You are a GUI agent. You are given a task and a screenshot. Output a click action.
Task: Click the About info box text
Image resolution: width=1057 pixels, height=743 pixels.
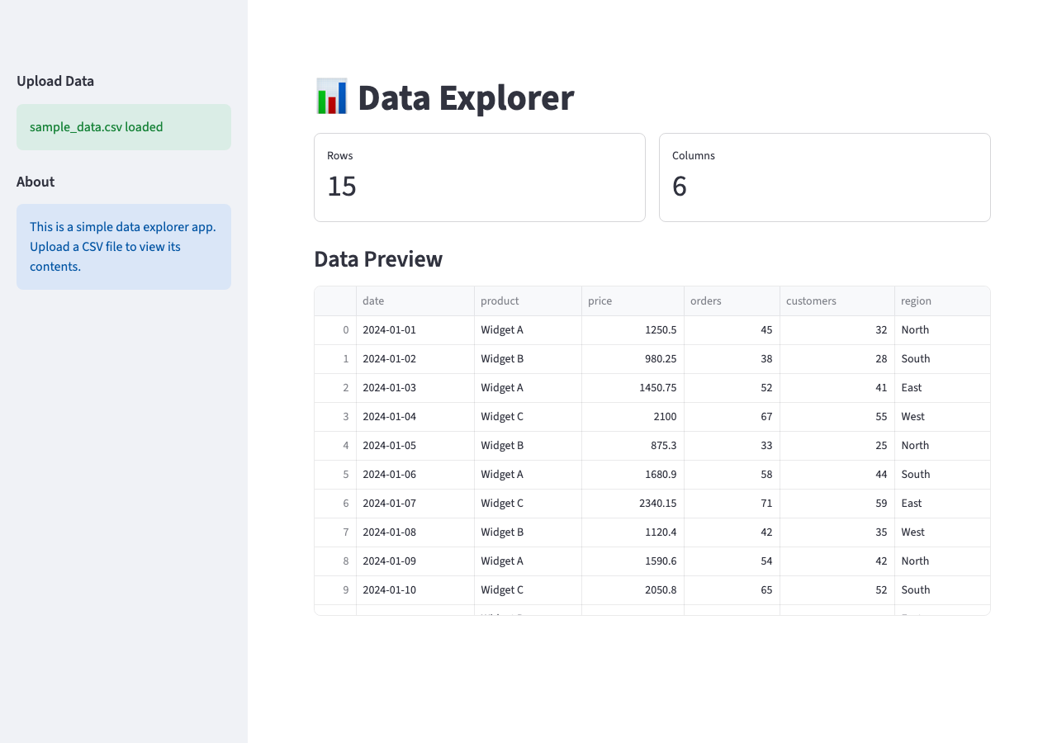pos(123,247)
